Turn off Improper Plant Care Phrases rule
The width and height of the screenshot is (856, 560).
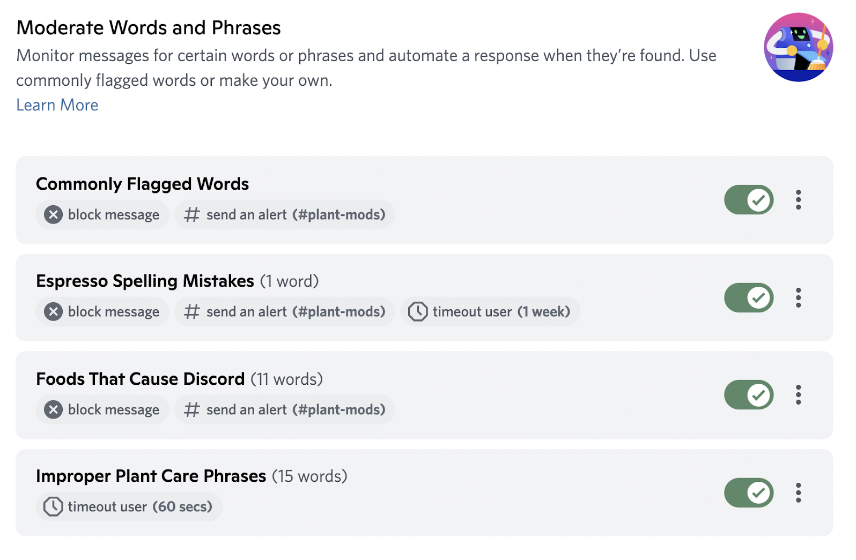749,492
